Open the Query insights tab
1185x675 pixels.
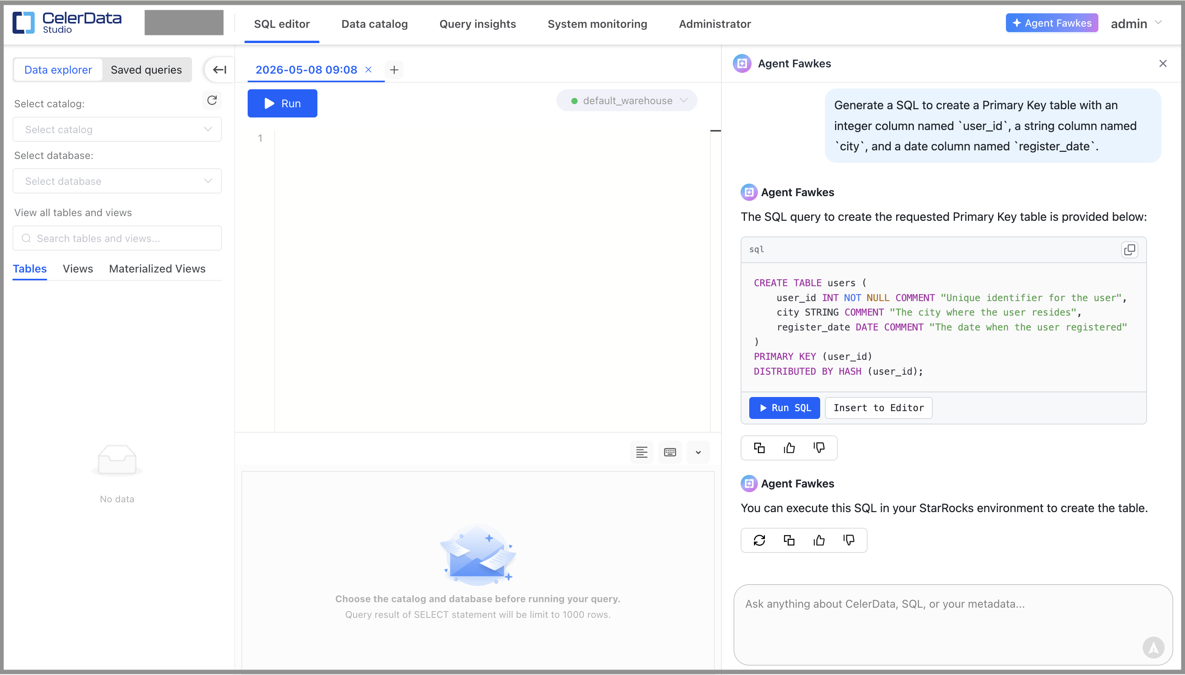[x=477, y=23]
